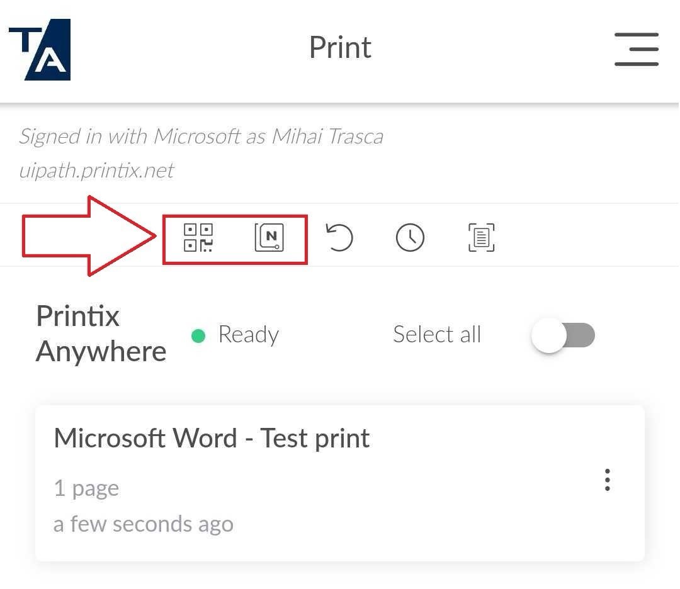Open options for Test print document
This screenshot has width=680, height=589.
pos(608,480)
